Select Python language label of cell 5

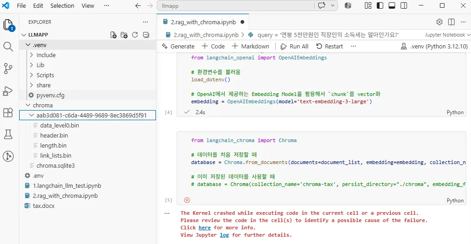pos(455,201)
